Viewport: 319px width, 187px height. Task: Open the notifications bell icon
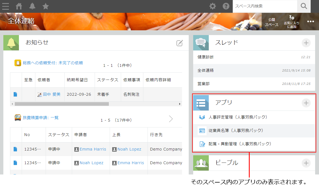click(x=32, y=6)
